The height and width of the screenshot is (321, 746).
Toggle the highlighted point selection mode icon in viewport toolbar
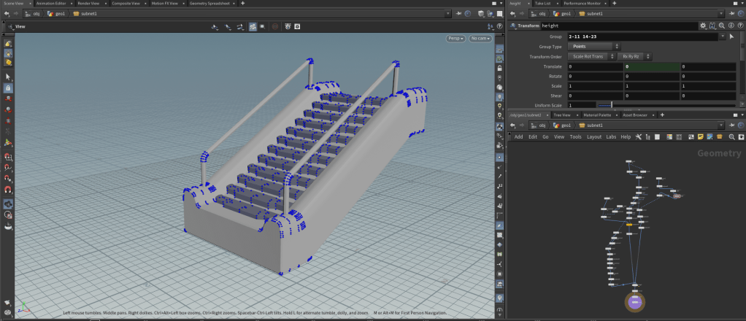253,27
